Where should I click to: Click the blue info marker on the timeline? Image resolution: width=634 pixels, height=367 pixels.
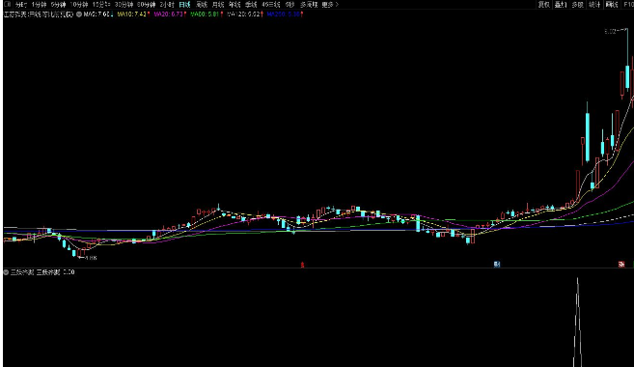pos(497,265)
